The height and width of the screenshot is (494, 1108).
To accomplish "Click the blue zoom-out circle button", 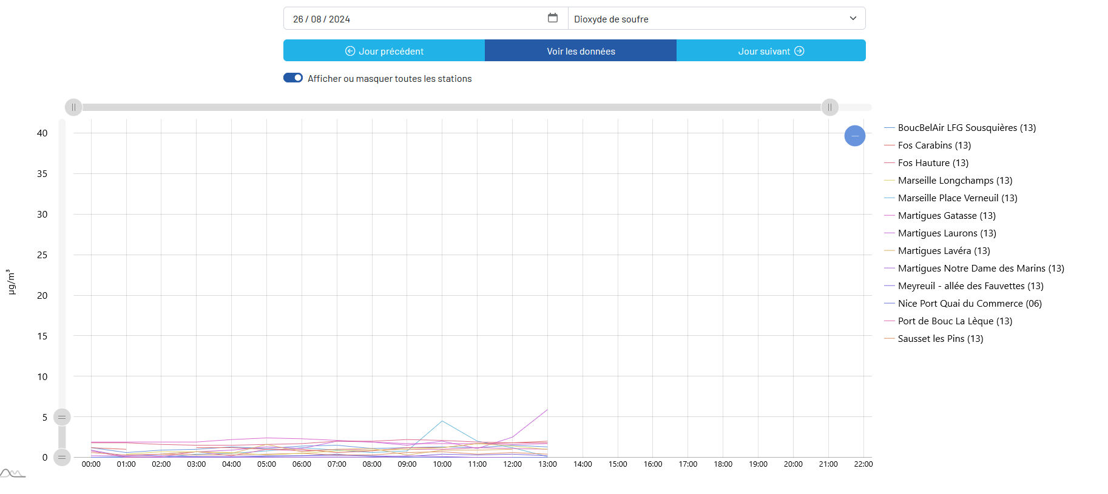I will (854, 136).
